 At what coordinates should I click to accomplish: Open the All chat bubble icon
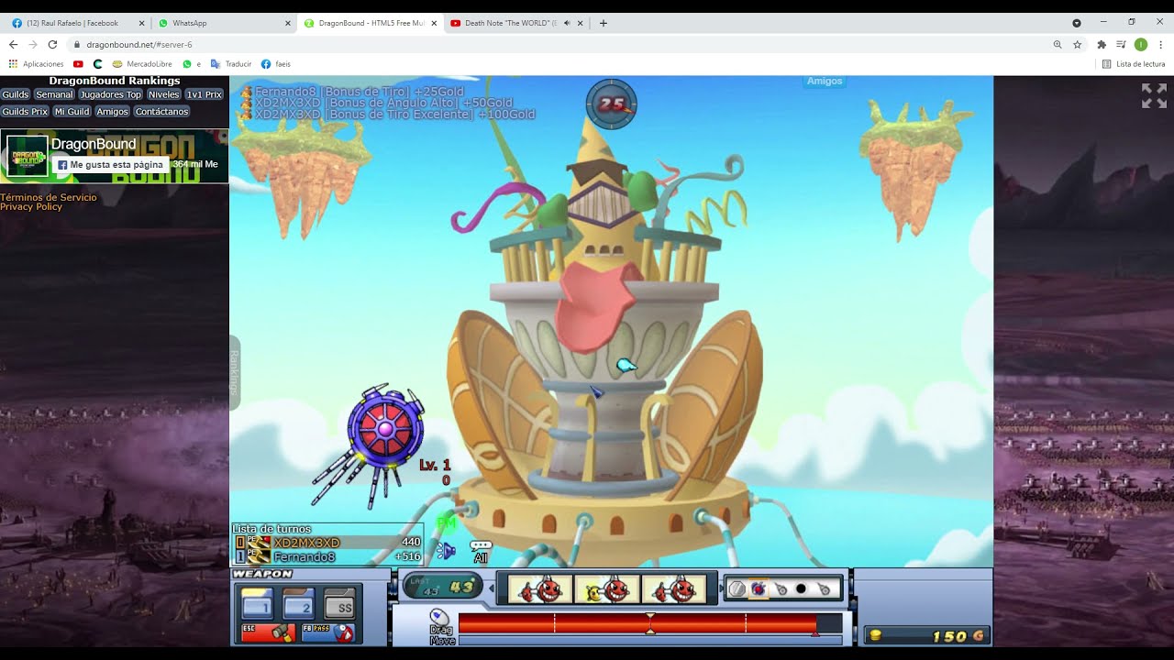coord(481,551)
